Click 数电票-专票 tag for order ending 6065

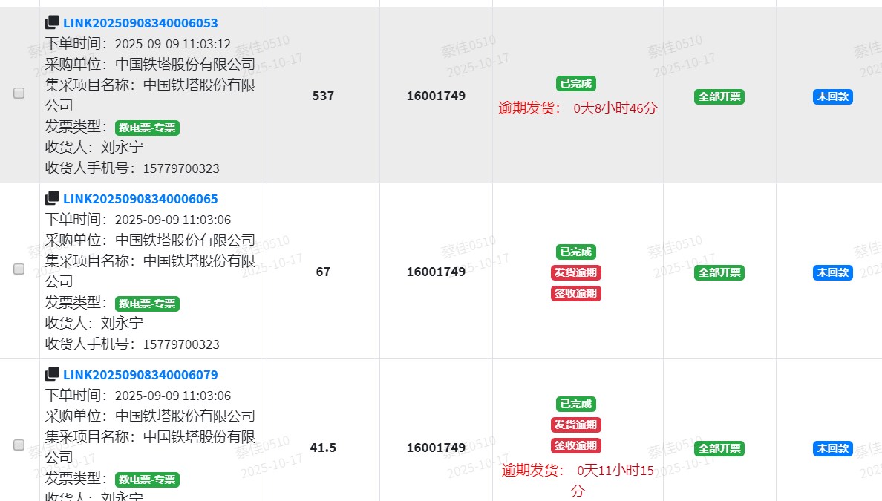(x=147, y=304)
